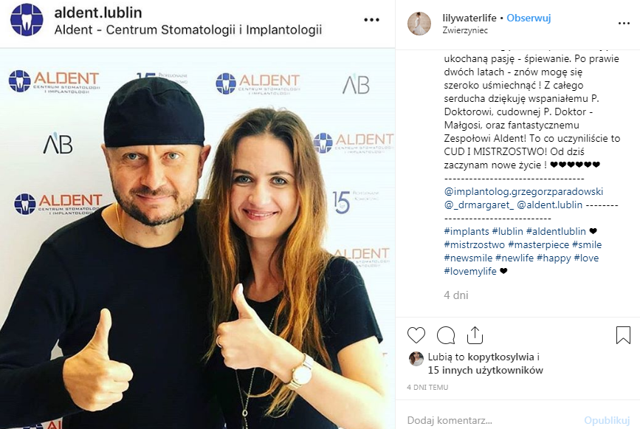
Task: Open the #aldentlublin hashtag
Action: [556, 231]
